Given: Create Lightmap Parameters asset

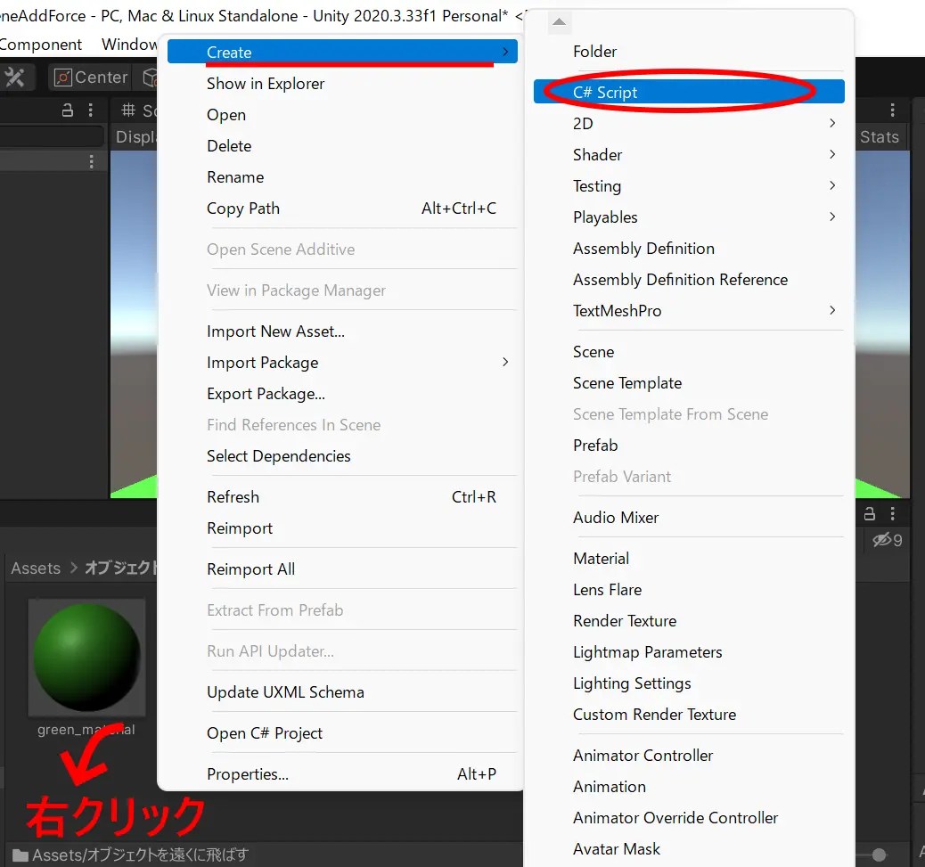Looking at the screenshot, I should tap(689, 652).
